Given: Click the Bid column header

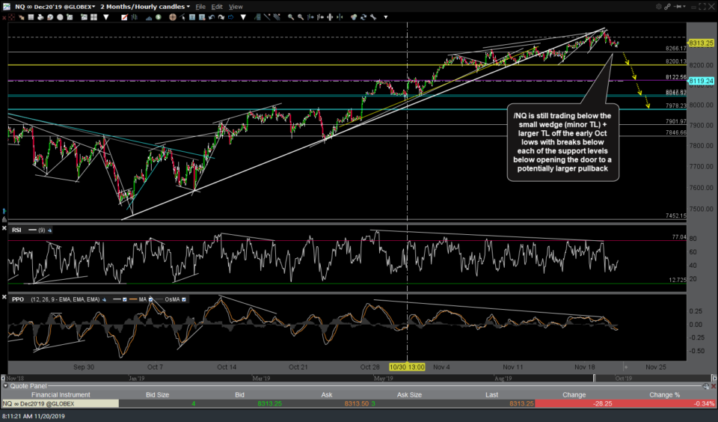Looking at the screenshot, I should pyautogui.click(x=239, y=394).
